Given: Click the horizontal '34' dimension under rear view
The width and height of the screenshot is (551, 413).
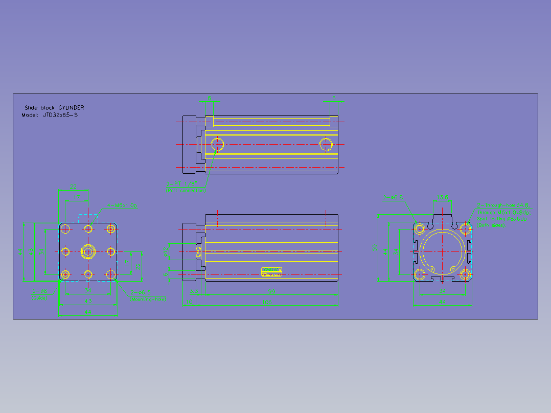Looking at the screenshot, I should [x=443, y=291].
